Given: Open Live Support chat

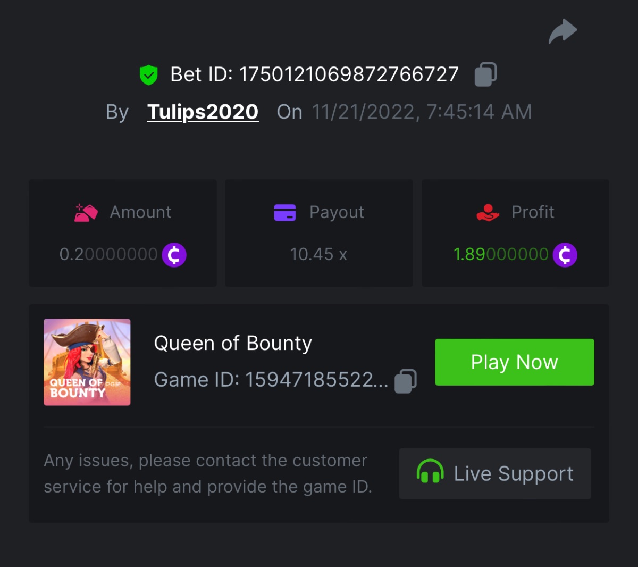Looking at the screenshot, I should 495,473.
